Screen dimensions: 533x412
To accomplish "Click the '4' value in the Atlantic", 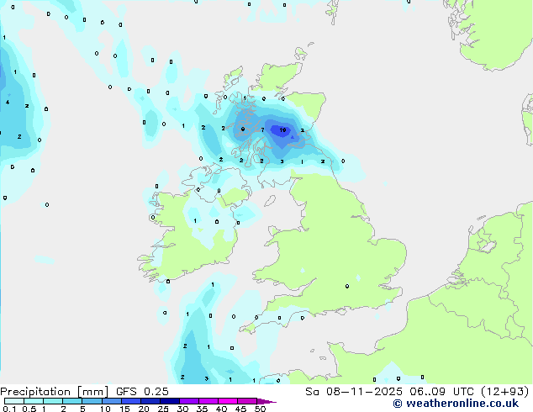I will 8,102.
